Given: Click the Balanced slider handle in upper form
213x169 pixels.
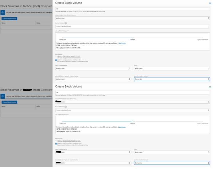Looking at the screenshot, I should (132, 37).
